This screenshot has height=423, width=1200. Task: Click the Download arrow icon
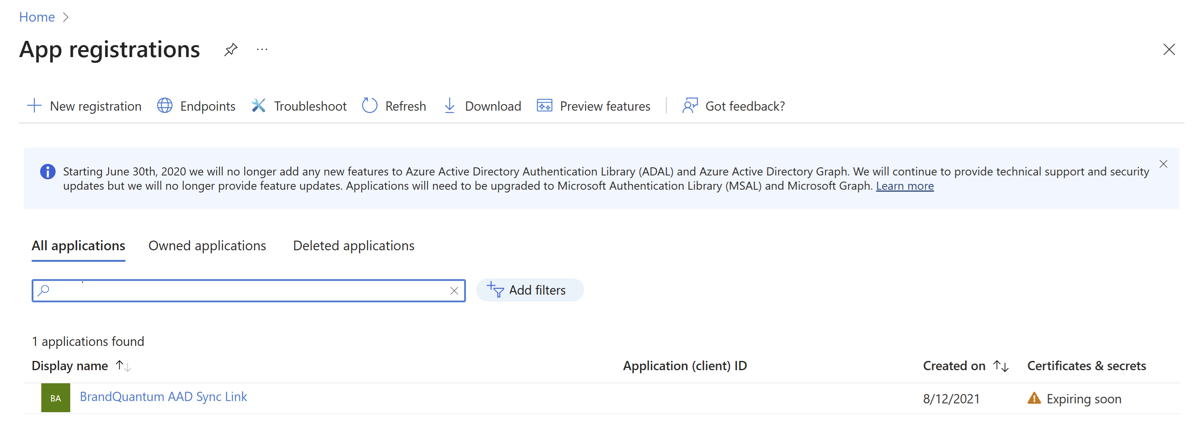pos(449,106)
